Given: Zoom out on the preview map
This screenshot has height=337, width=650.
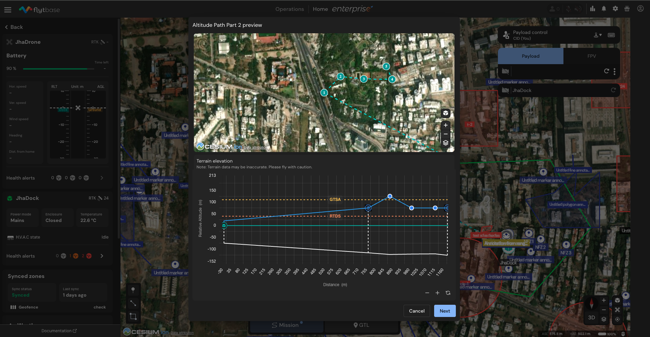Looking at the screenshot, I should pyautogui.click(x=446, y=134).
